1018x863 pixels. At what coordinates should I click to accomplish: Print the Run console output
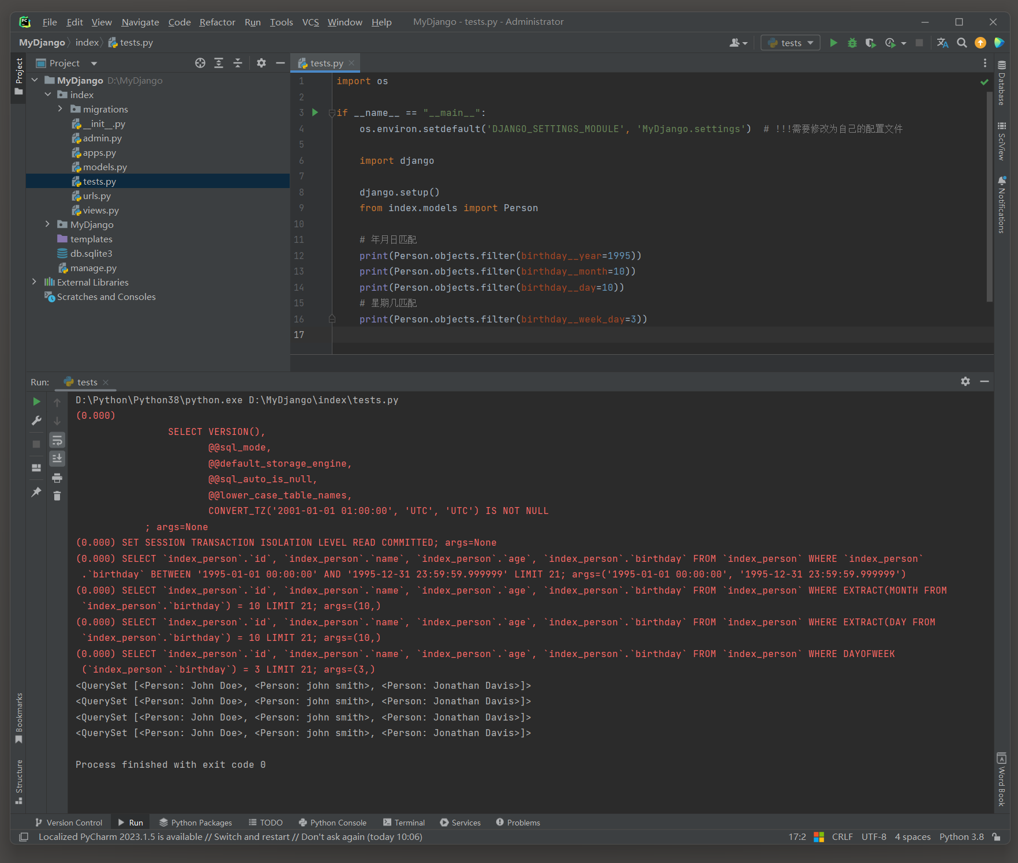click(x=57, y=478)
